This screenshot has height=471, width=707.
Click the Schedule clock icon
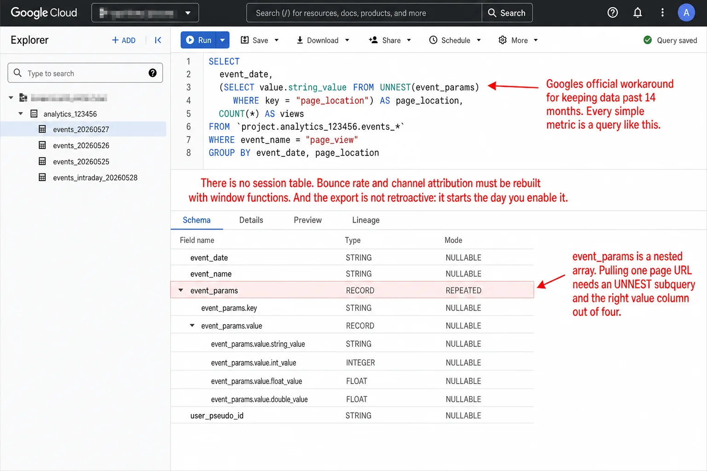(433, 40)
